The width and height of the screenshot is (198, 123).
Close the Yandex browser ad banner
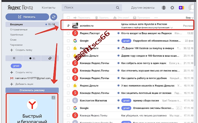pos(54,98)
